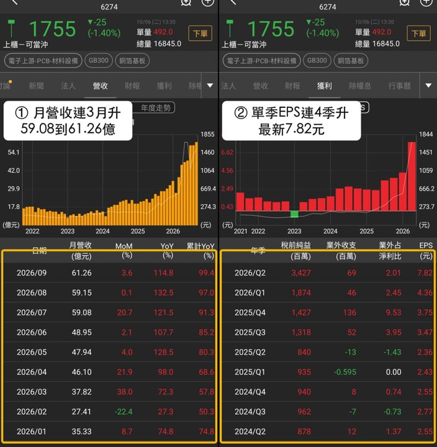Tap 下單 order button on right screen
The height and width of the screenshot is (447, 437).
[x=418, y=34]
